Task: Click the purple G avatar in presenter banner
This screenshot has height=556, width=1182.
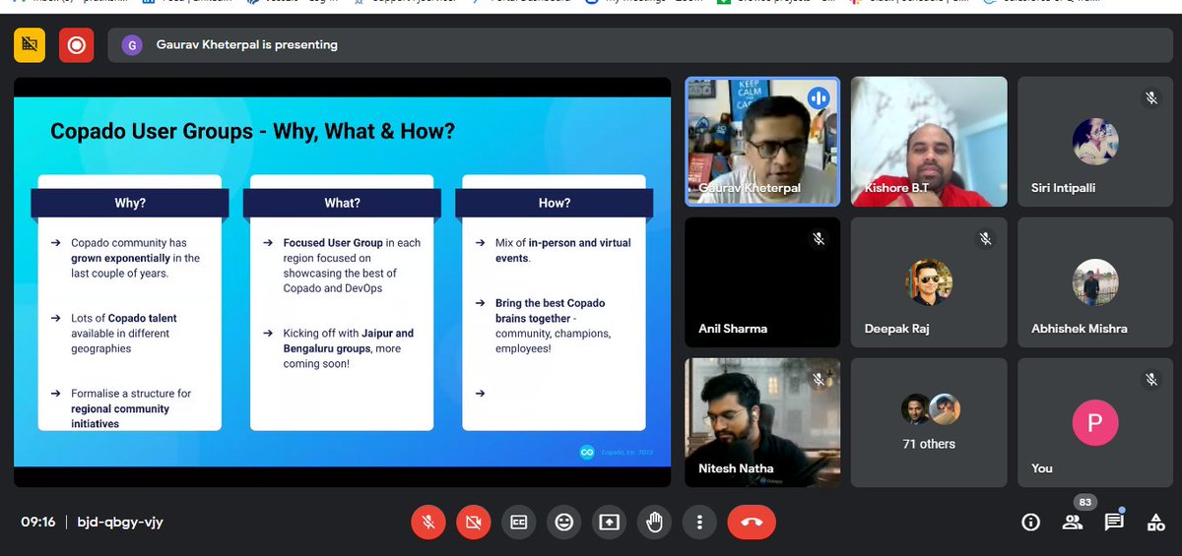Action: coord(134,45)
